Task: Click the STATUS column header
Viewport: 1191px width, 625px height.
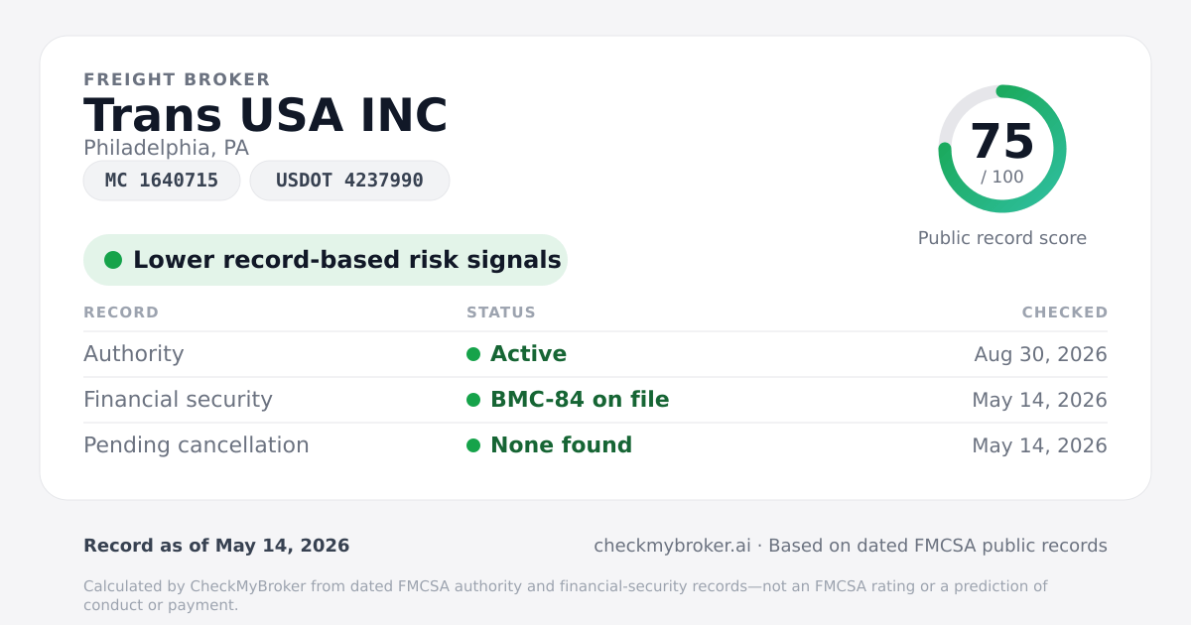Action: point(501,312)
